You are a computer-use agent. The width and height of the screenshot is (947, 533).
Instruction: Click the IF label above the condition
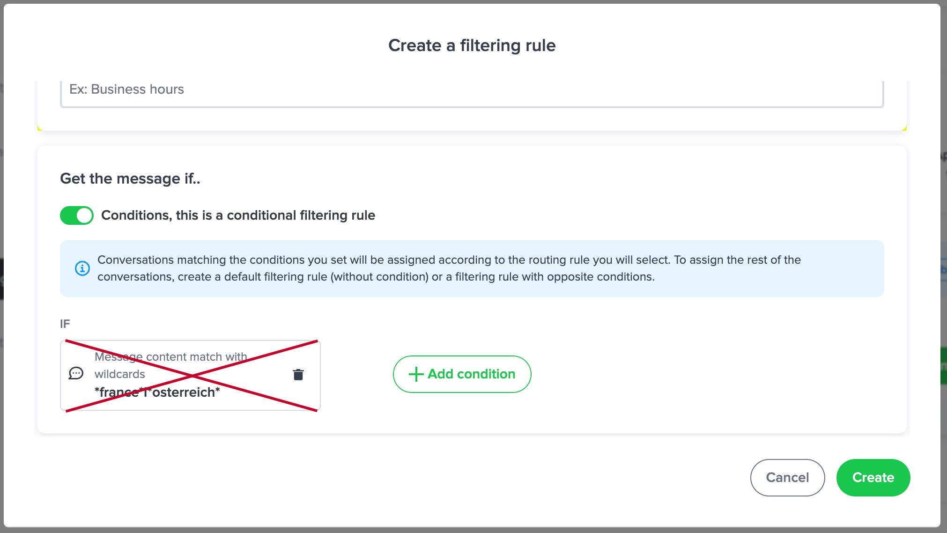65,324
